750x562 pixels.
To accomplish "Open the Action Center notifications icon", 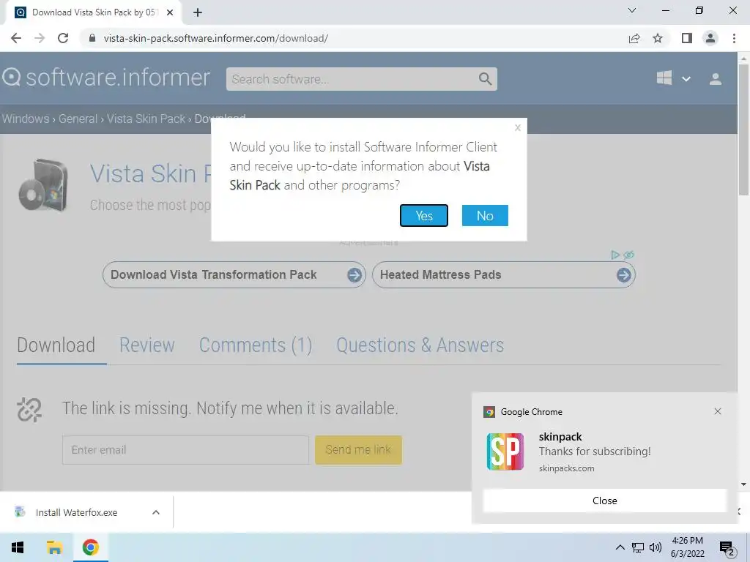I will click(727, 547).
